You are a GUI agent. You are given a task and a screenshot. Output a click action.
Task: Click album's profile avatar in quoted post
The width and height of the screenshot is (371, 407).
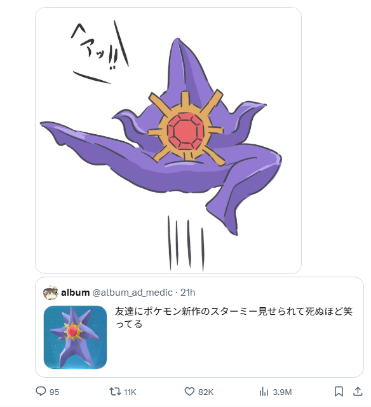(x=50, y=293)
